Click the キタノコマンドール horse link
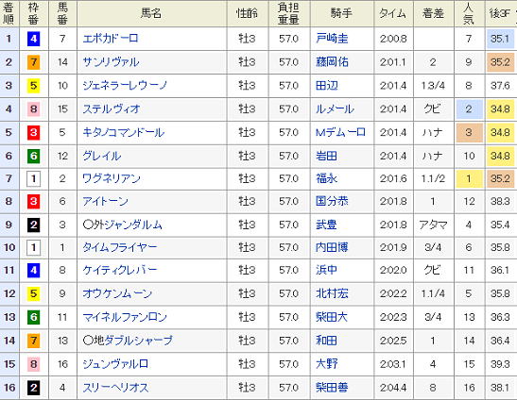Screen dimensions: 517x400 (123, 132)
